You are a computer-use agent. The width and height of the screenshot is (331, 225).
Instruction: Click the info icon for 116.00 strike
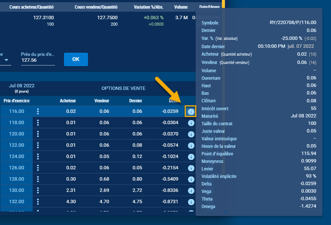(191, 111)
